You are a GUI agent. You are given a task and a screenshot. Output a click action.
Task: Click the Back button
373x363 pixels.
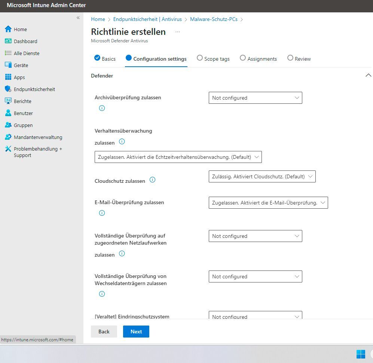pyautogui.click(x=104, y=332)
